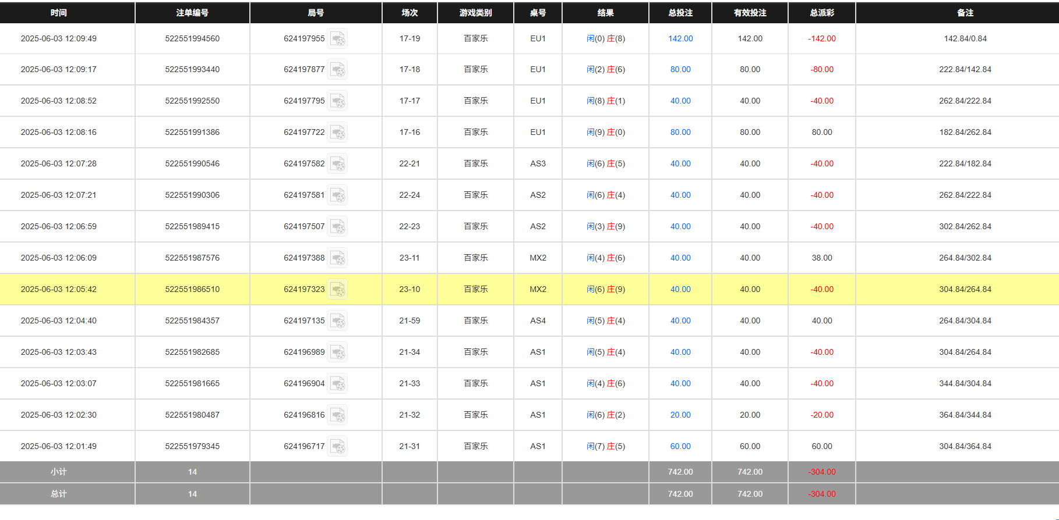Screen dimensions: 1059x520
Task: Click video icon beside round 624197582
Action: pyautogui.click(x=337, y=164)
